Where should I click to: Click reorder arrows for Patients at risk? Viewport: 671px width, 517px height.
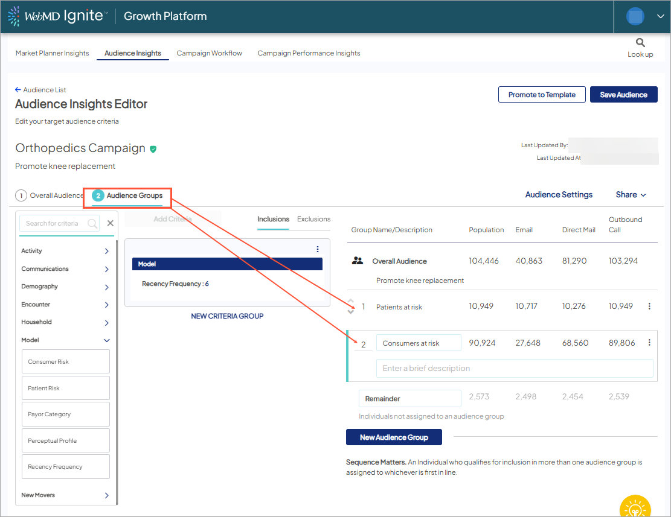(352, 307)
